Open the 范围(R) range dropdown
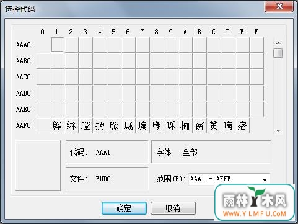The width and height of the screenshot is (298, 224). 265,179
